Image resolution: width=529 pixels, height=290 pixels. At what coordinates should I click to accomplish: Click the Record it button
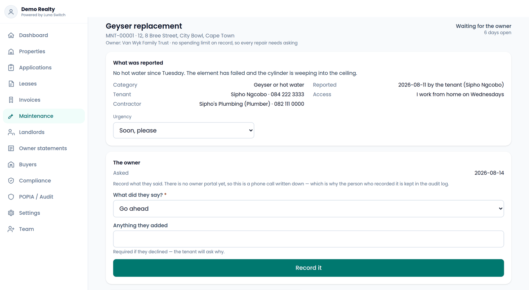click(308, 268)
